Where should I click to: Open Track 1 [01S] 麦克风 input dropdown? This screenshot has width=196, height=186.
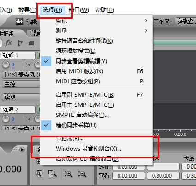click(21, 75)
